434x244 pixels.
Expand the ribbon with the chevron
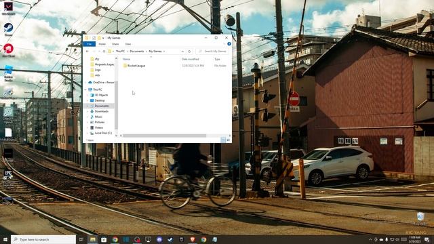point(224,44)
